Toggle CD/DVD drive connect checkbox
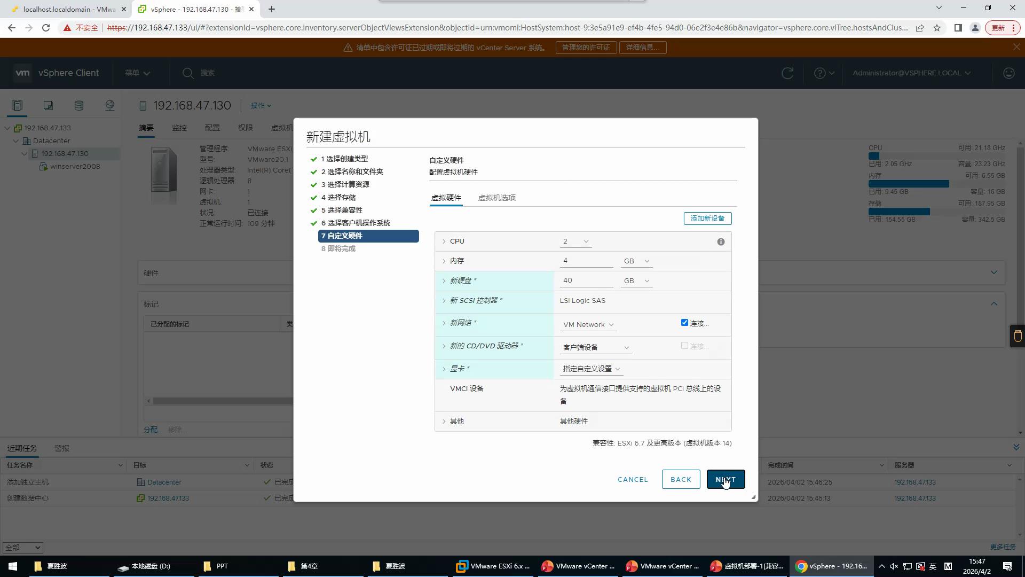 684,346
